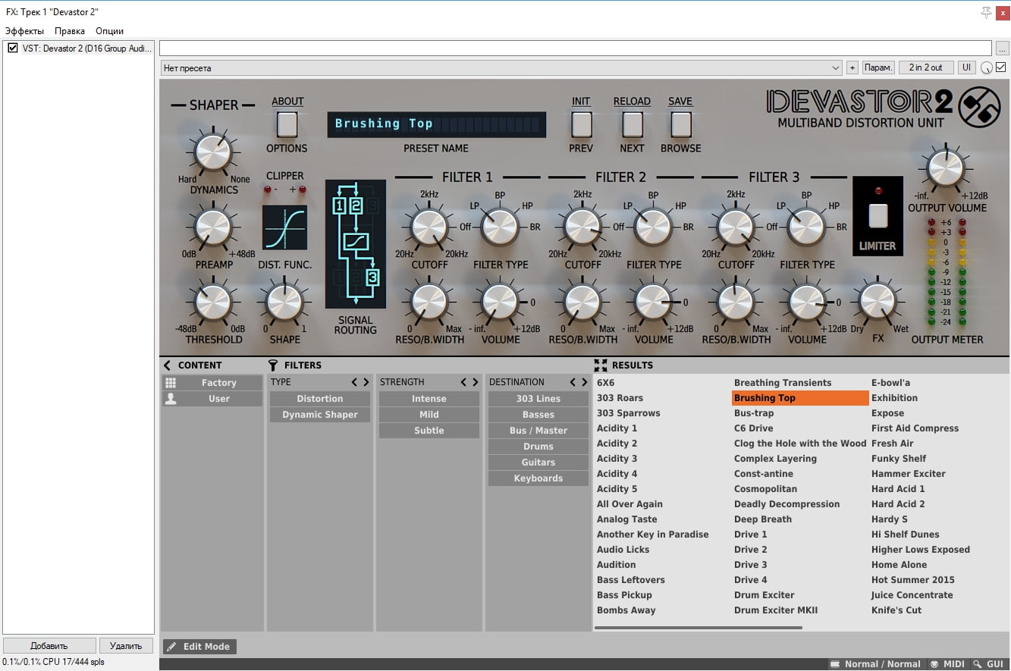This screenshot has width=1011, height=671.
Task: Click the comment input field at top
Action: [575, 49]
